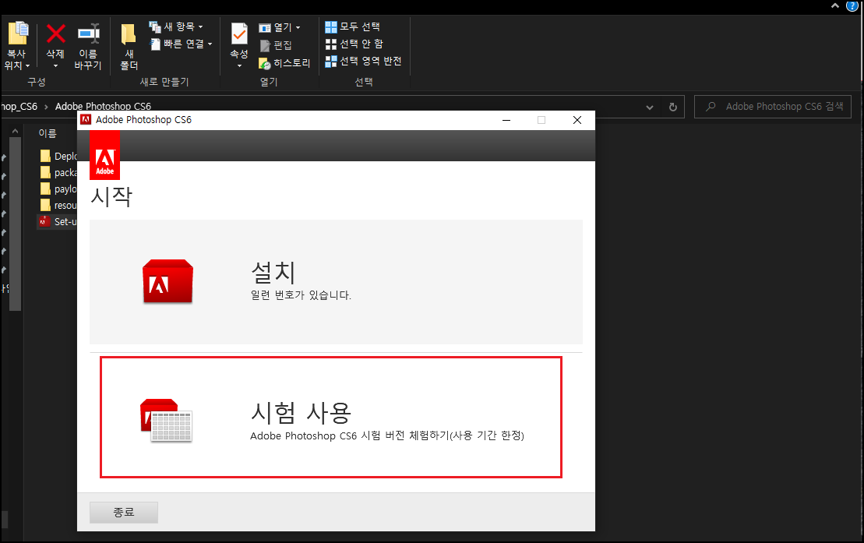This screenshot has height=543, width=864.
Task: Open the 빠른 연결 dropdown
Action: tap(182, 44)
